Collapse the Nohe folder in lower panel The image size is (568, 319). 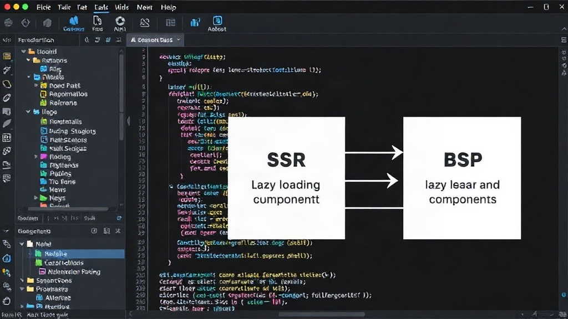tap(22, 244)
